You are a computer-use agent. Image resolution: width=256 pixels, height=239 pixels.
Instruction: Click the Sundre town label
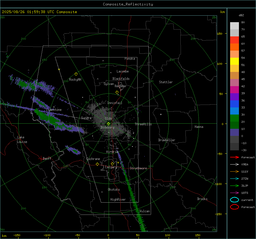(x=86, y=118)
